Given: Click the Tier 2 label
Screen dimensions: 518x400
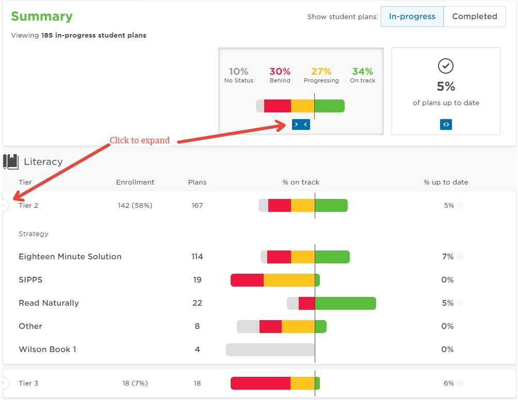Looking at the screenshot, I should click(x=28, y=205).
